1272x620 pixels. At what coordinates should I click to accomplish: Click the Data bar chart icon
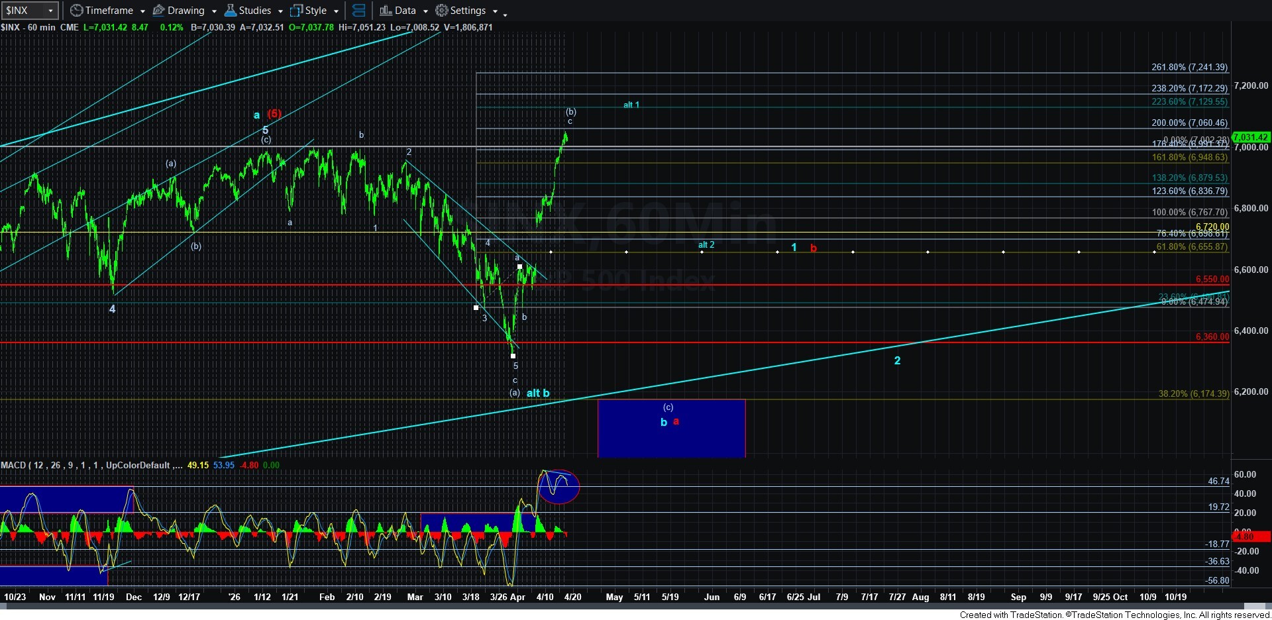click(x=386, y=11)
